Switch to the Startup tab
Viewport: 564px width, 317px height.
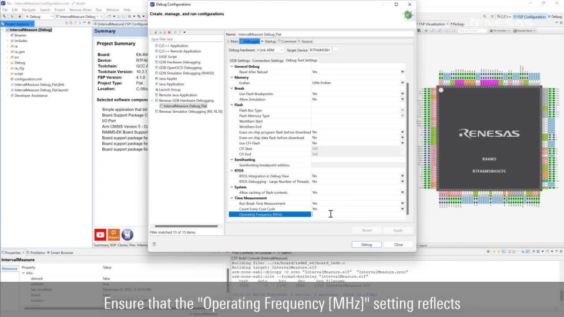[x=268, y=41]
